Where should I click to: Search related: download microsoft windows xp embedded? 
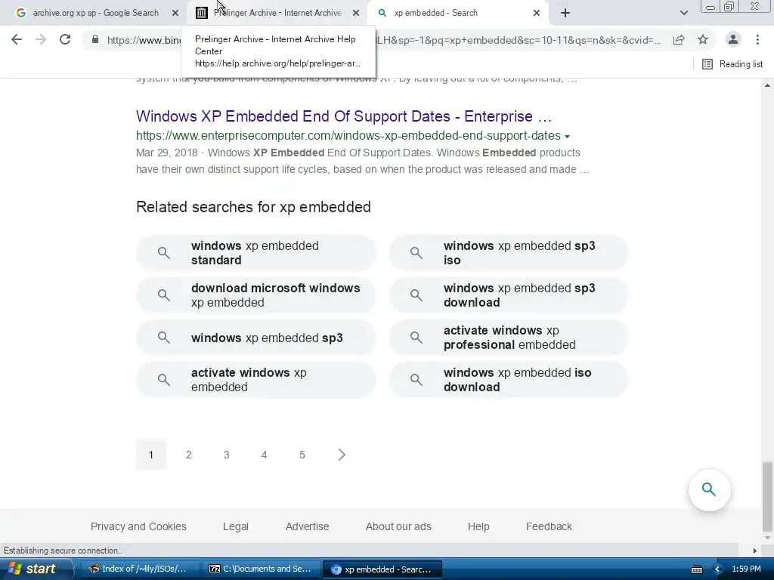(x=256, y=295)
